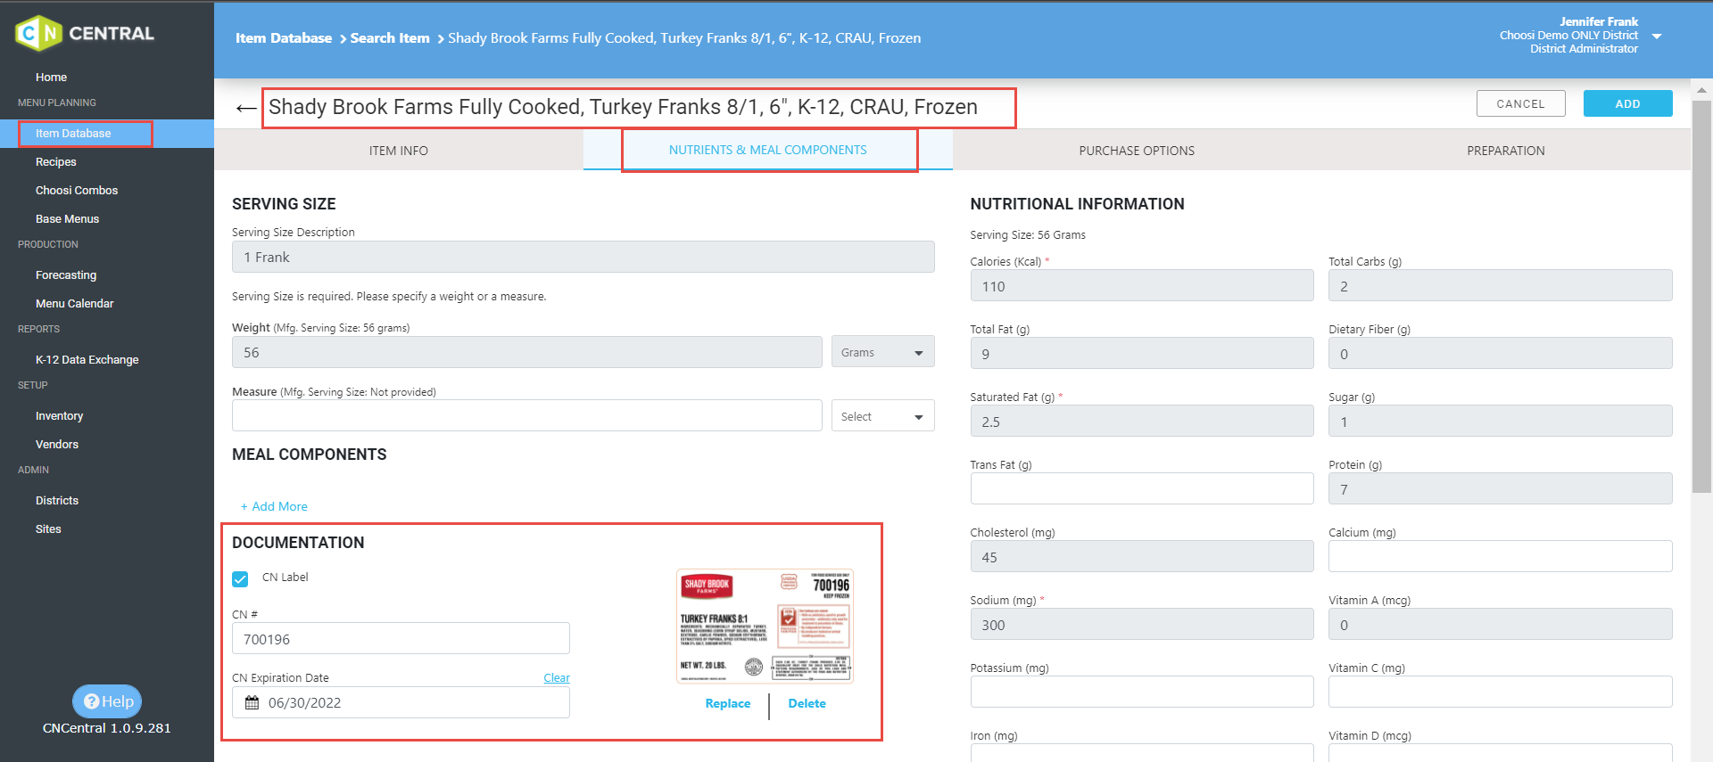Open Districts in the sidebar

pos(57,501)
